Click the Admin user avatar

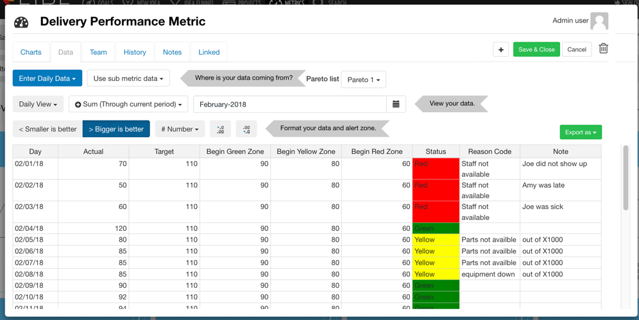pos(599,21)
